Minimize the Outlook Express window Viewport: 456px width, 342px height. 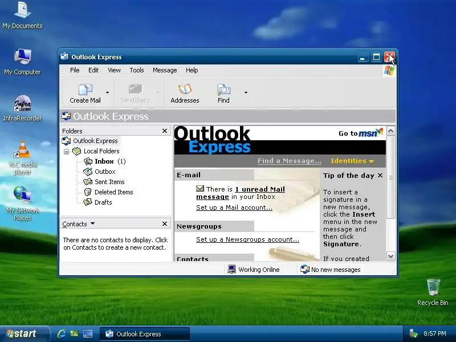click(363, 57)
